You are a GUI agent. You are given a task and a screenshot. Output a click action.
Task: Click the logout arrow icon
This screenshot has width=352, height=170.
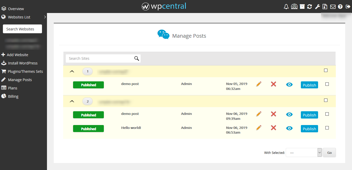point(348,6)
